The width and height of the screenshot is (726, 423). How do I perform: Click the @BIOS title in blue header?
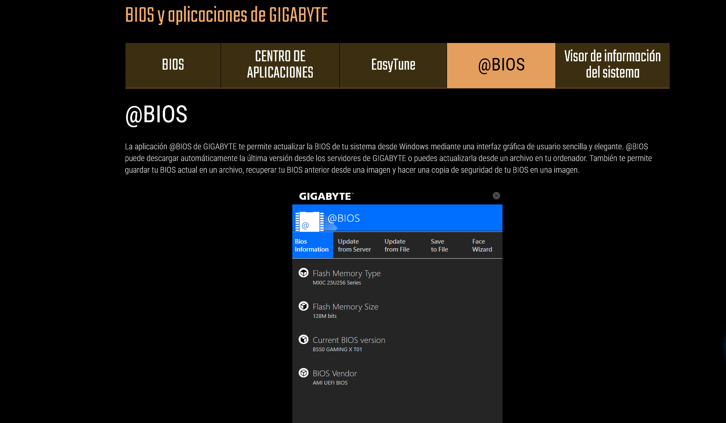(x=344, y=218)
